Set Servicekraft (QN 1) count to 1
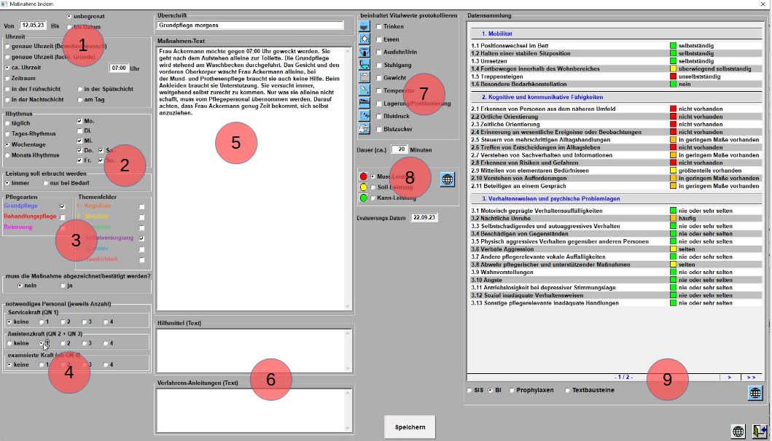Image resolution: width=772 pixels, height=441 pixels. tap(42, 322)
